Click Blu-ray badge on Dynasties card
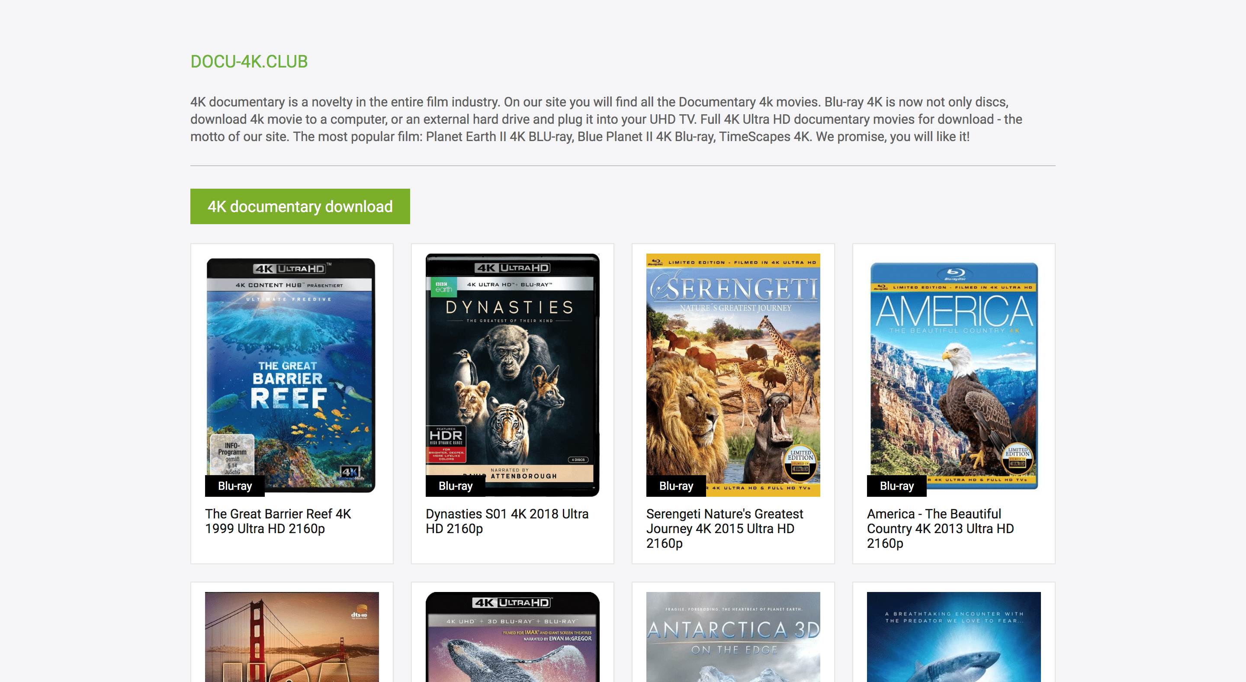This screenshot has height=682, width=1246. point(456,486)
